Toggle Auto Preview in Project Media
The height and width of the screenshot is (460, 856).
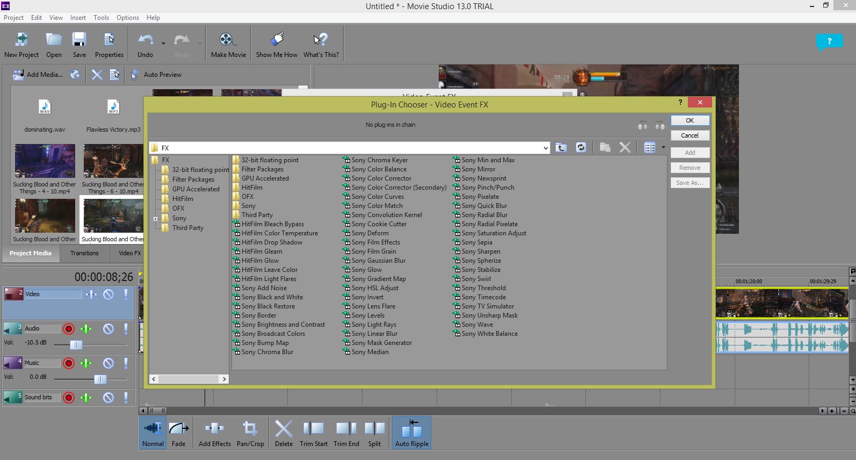[157, 75]
